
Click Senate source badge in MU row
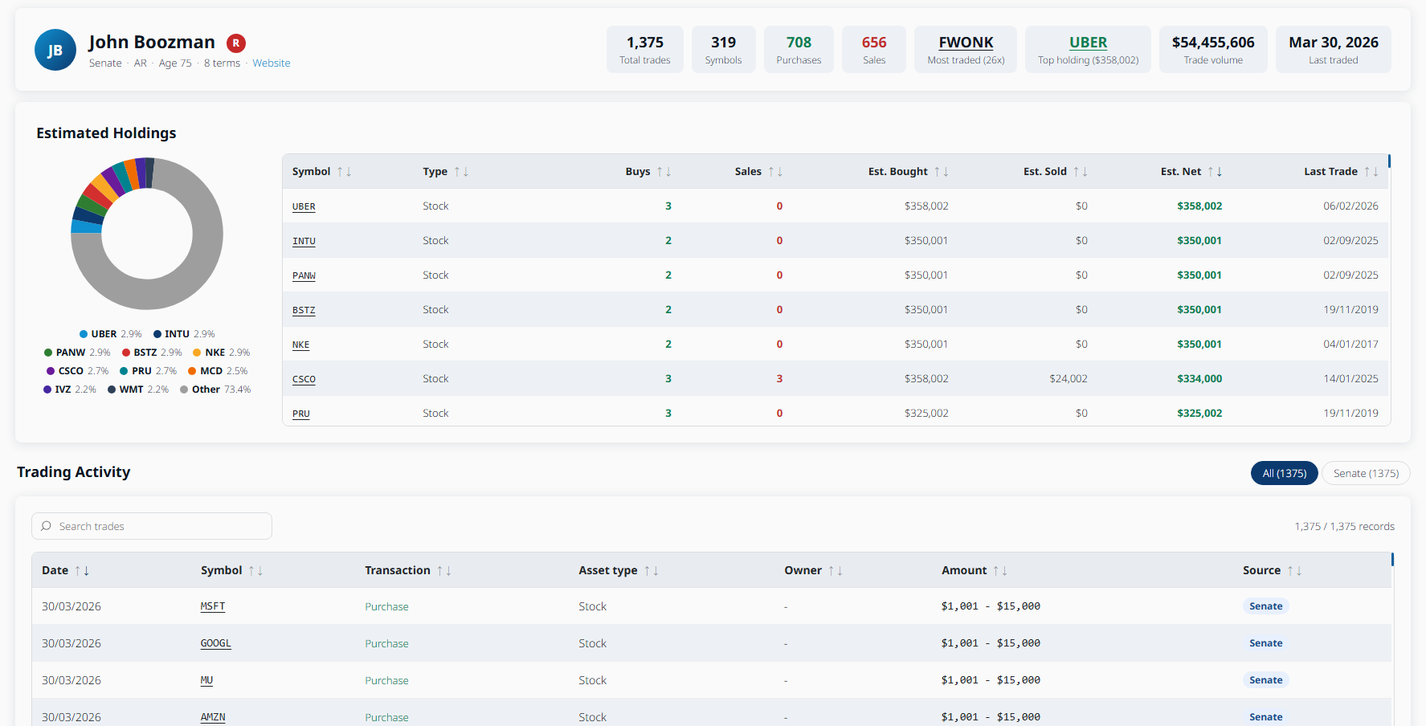click(x=1265, y=680)
